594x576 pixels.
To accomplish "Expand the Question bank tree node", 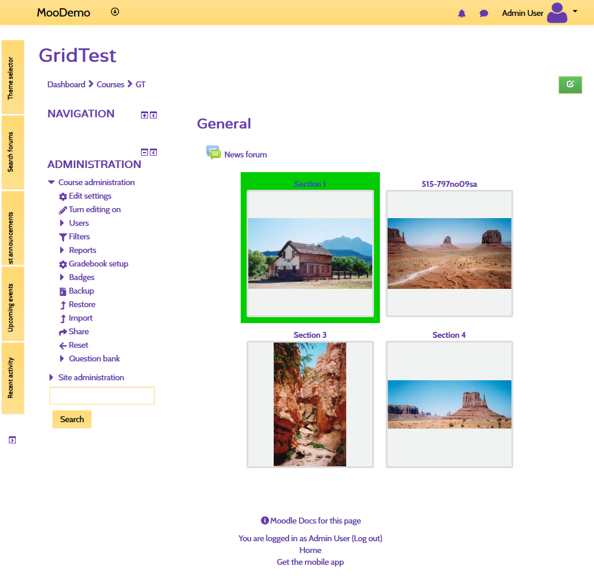I will [x=62, y=358].
